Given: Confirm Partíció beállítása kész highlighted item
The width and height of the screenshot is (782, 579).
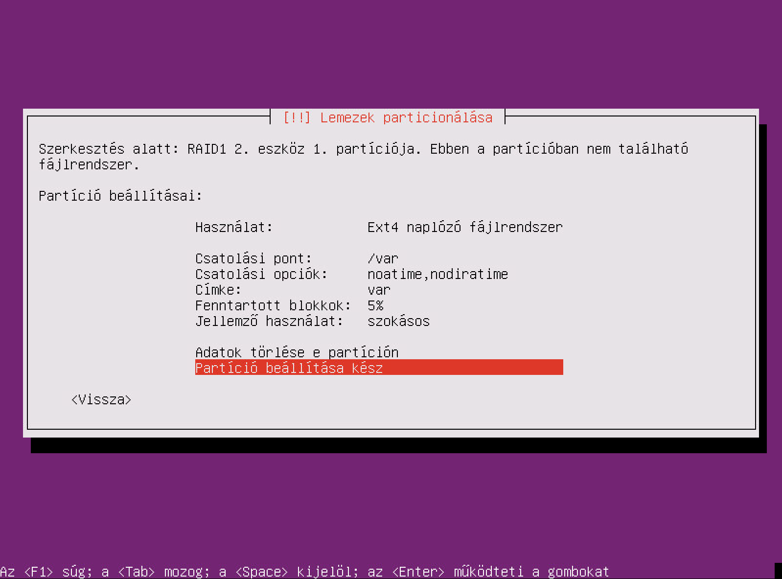Looking at the screenshot, I should [379, 368].
